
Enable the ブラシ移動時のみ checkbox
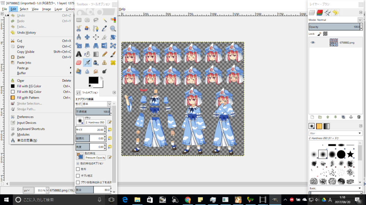(x=78, y=182)
